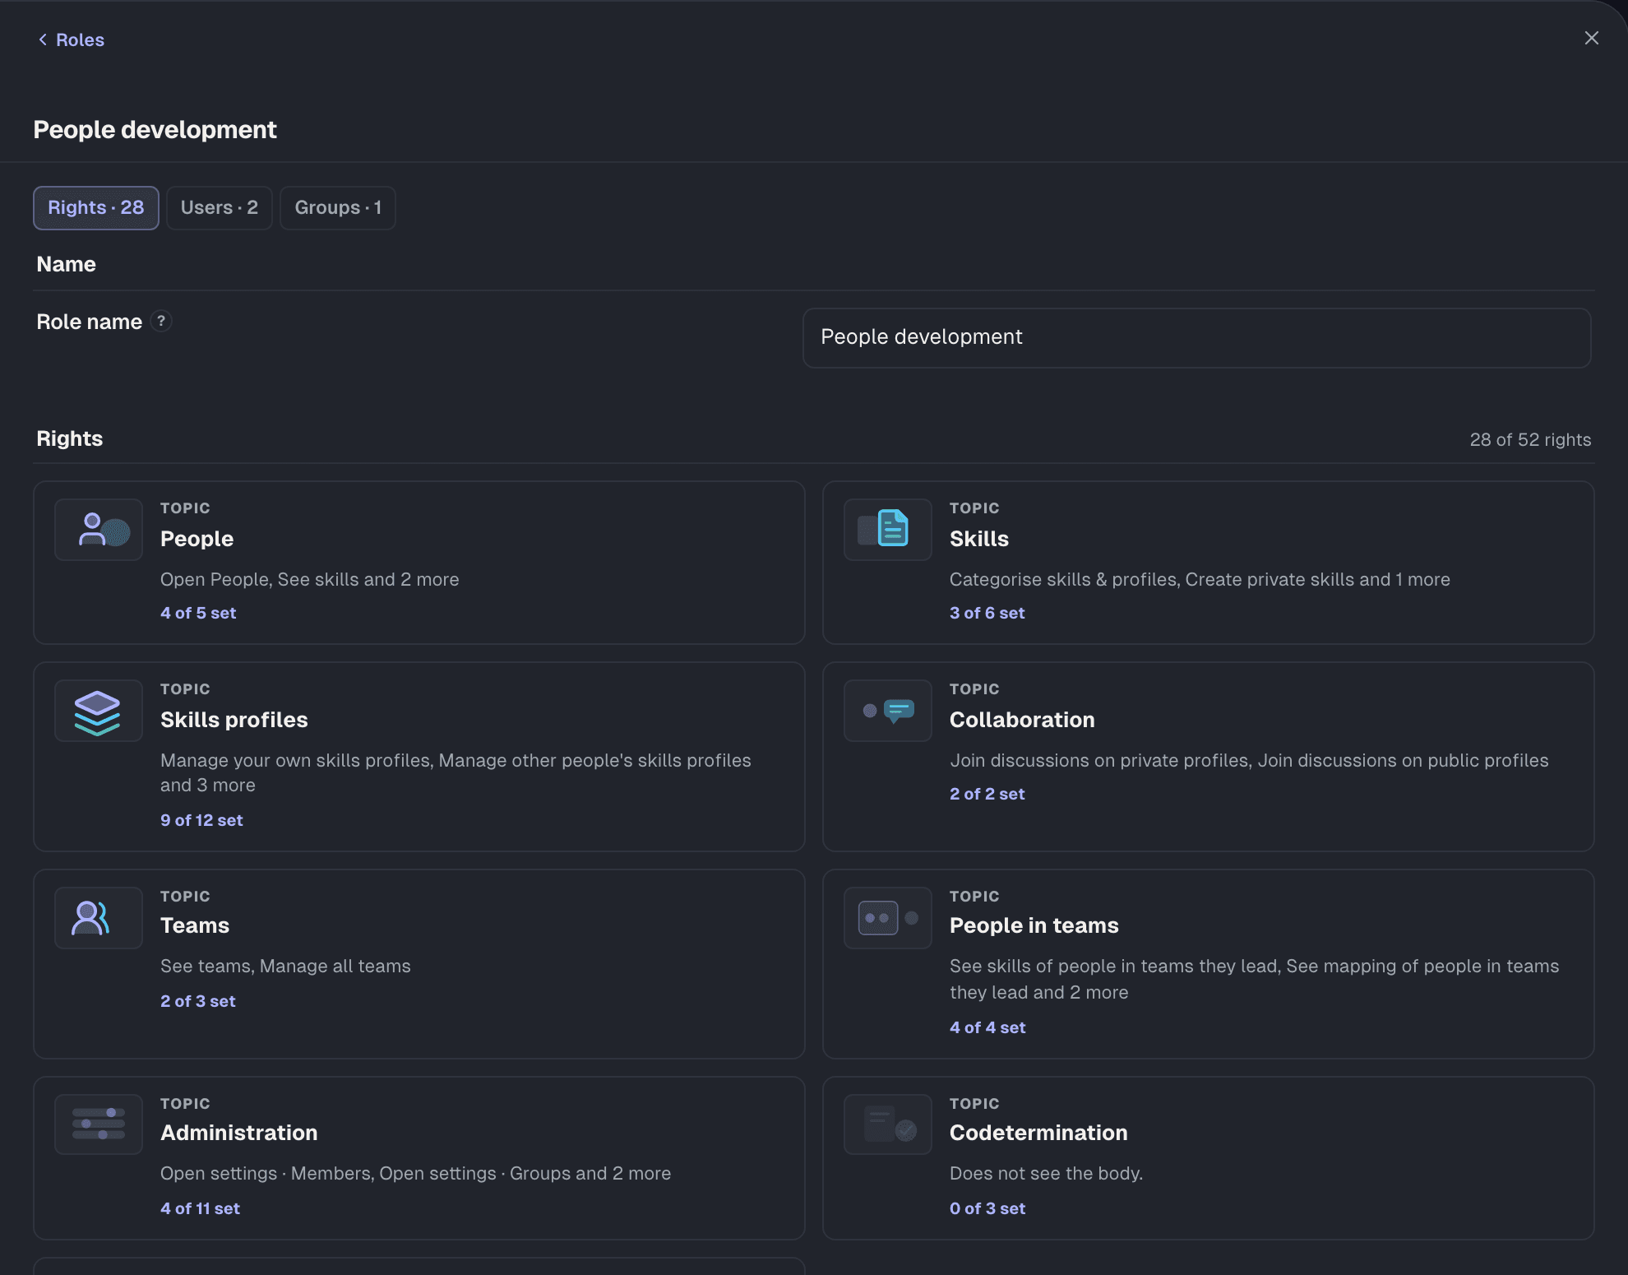Open the Skills topic title
The height and width of the screenshot is (1275, 1628).
[x=978, y=539]
